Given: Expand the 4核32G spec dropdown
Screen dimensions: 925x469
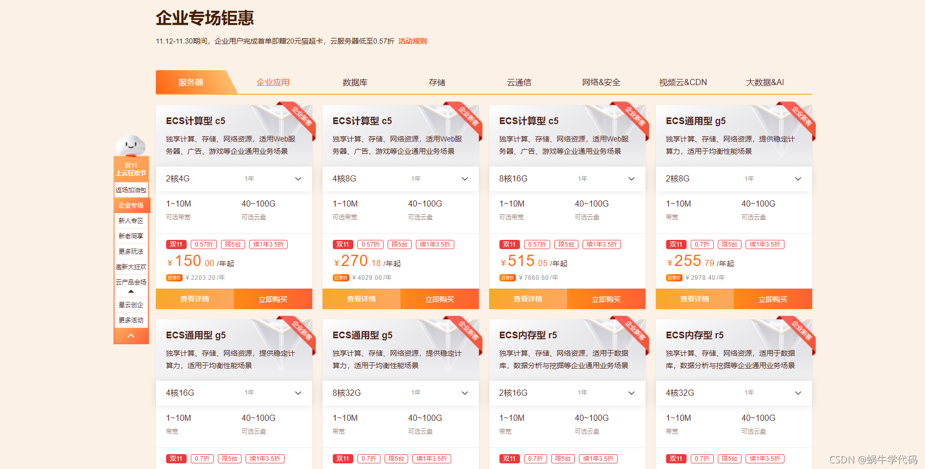Looking at the screenshot, I should (x=734, y=393).
